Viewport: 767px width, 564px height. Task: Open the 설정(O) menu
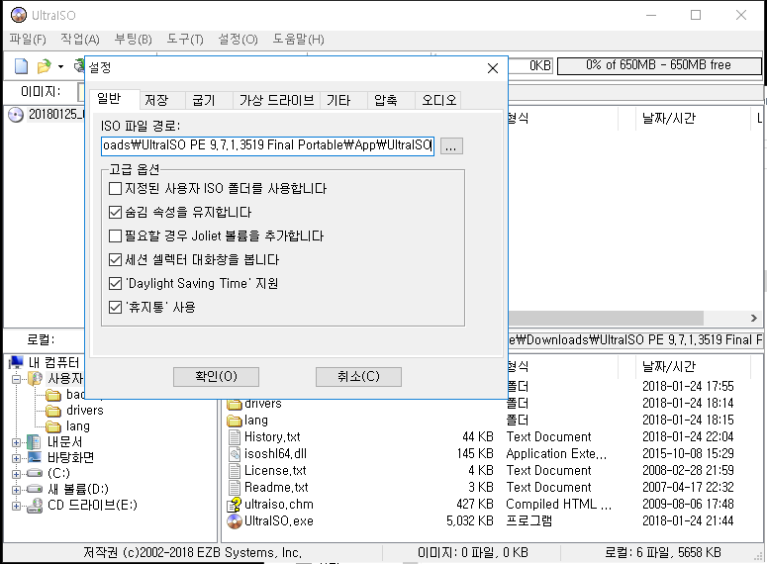238,40
